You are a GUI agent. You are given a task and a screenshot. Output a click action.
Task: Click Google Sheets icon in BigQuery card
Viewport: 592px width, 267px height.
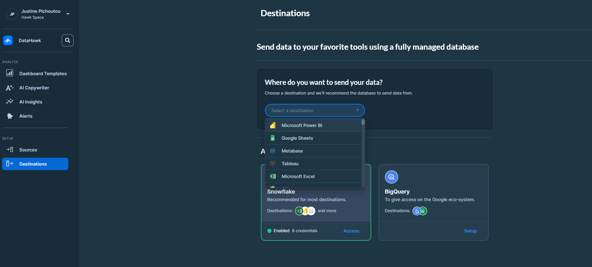click(x=423, y=211)
